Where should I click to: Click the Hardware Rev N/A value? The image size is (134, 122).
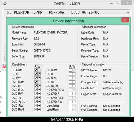coord(106,39)
